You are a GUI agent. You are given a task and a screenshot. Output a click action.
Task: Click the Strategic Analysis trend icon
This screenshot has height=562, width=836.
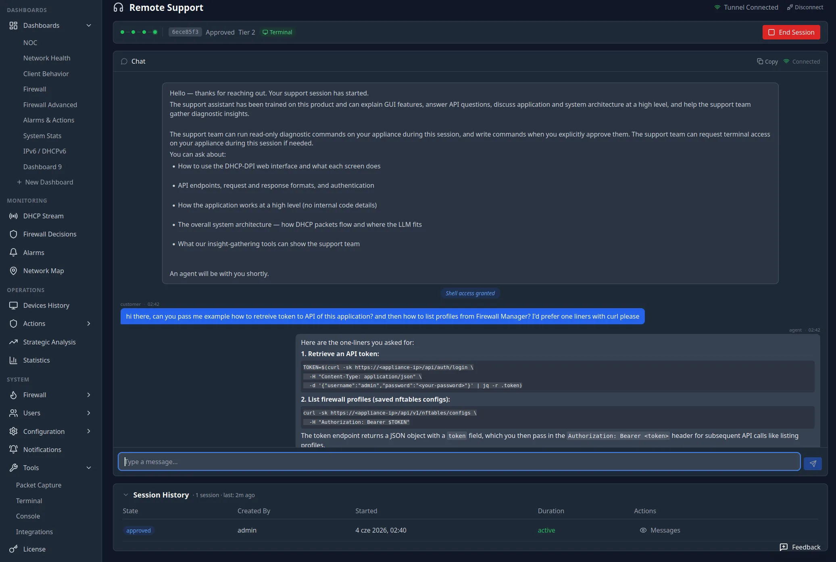pyautogui.click(x=13, y=342)
